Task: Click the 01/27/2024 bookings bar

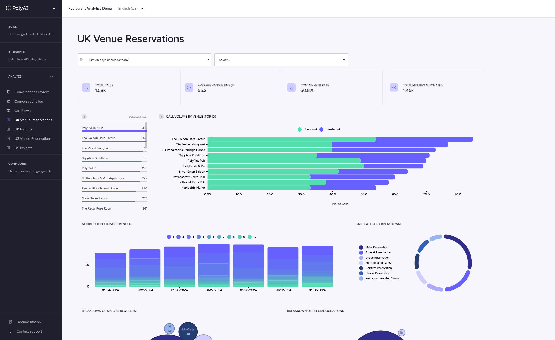Action: point(214,265)
